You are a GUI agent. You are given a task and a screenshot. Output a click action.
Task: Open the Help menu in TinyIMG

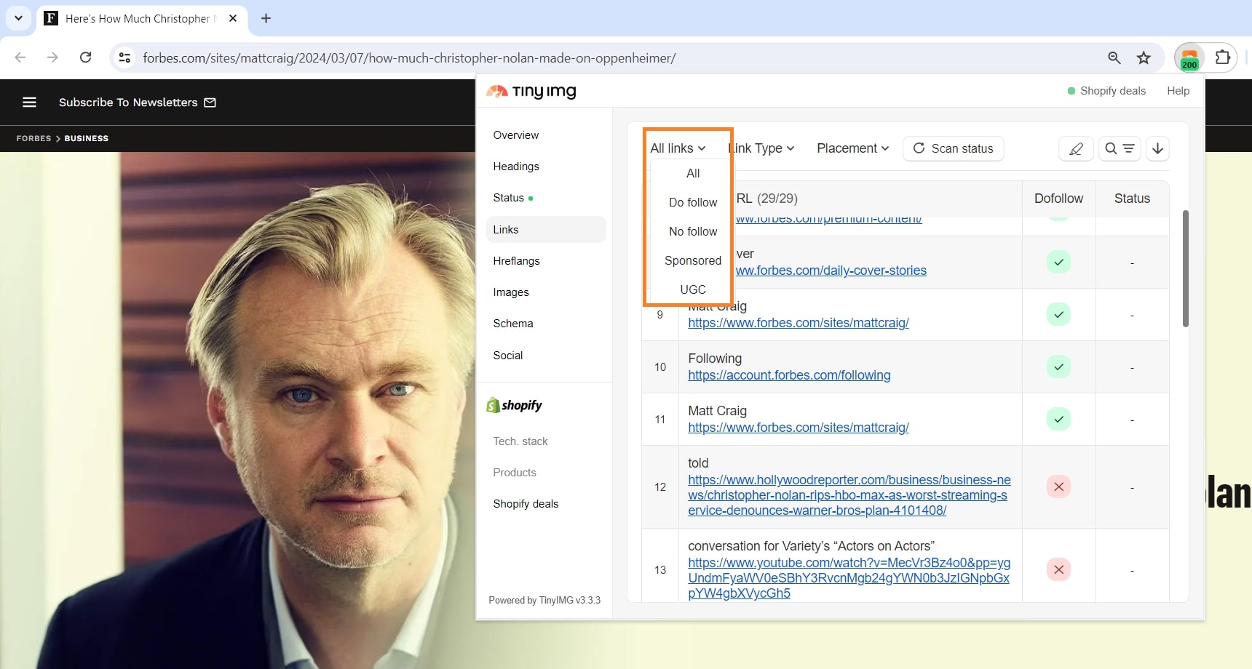1178,91
